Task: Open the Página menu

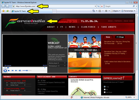Action: (x=115, y=11)
